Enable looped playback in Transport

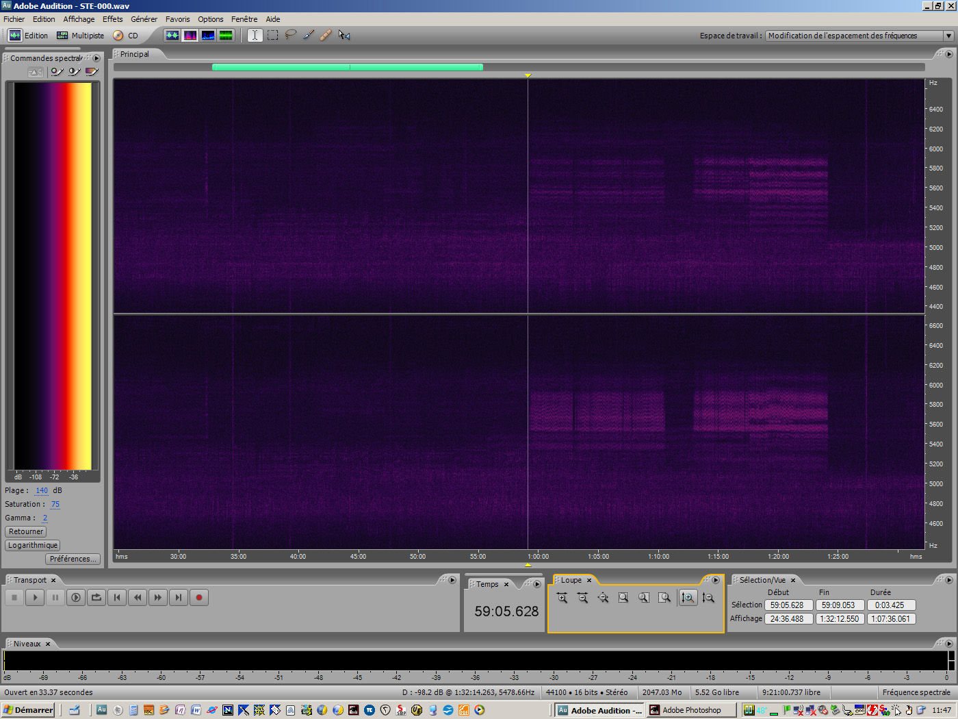[x=96, y=597]
